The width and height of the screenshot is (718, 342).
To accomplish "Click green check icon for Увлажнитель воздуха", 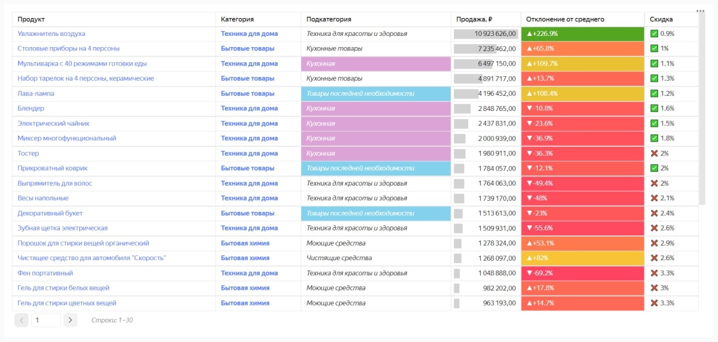I will 654,34.
